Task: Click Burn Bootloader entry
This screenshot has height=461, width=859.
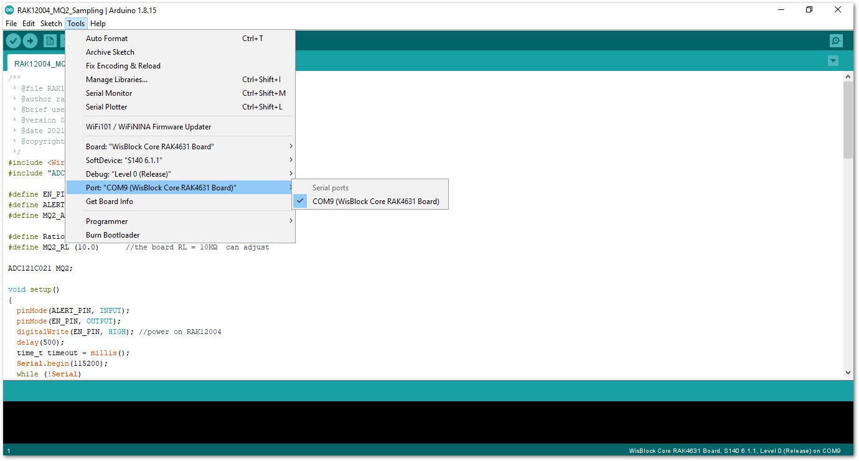Action: (x=180, y=235)
